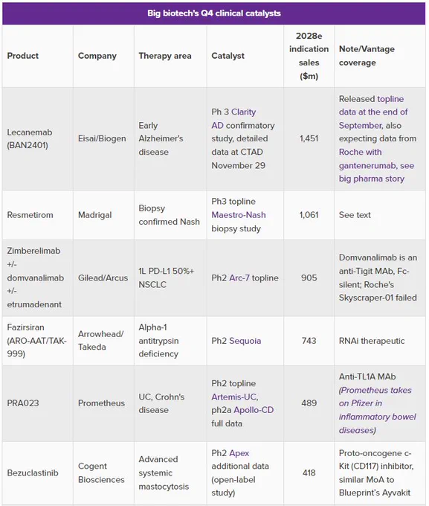Open the Apollo-CD trial link
The width and height of the screenshot is (429, 506).
pyautogui.click(x=254, y=410)
